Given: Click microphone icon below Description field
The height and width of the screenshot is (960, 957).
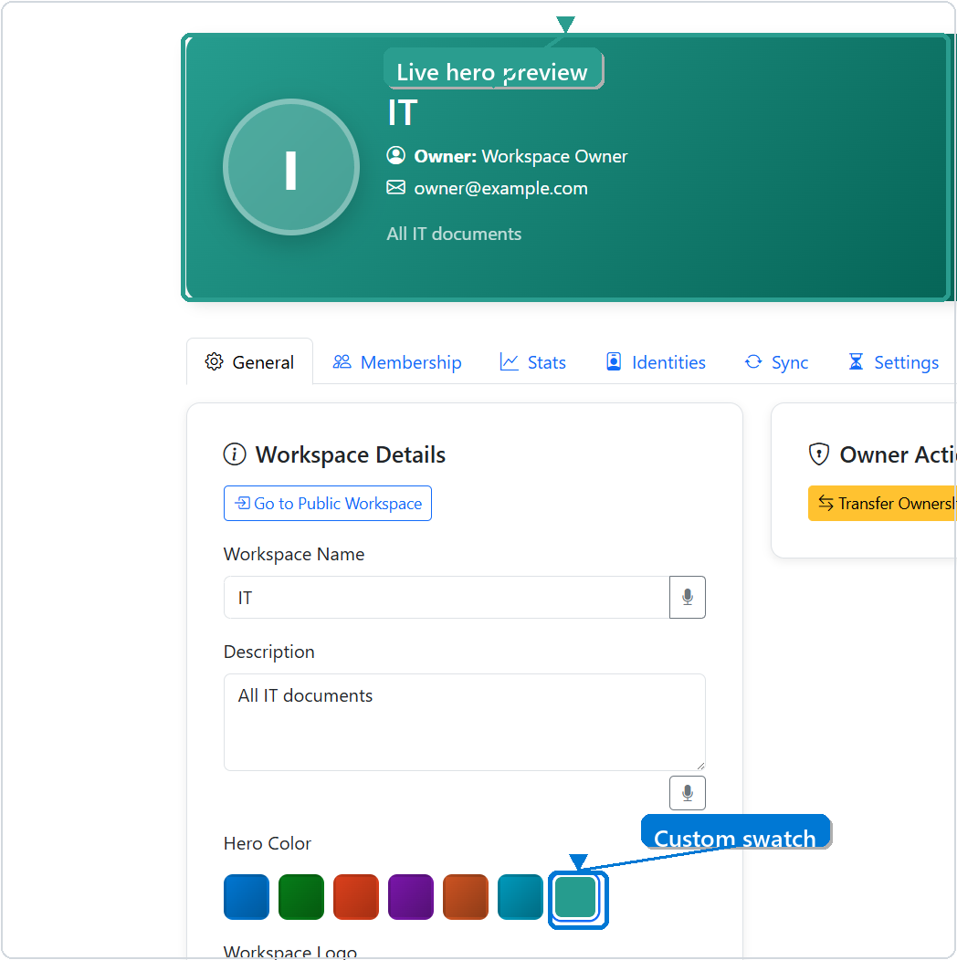Looking at the screenshot, I should [x=688, y=793].
